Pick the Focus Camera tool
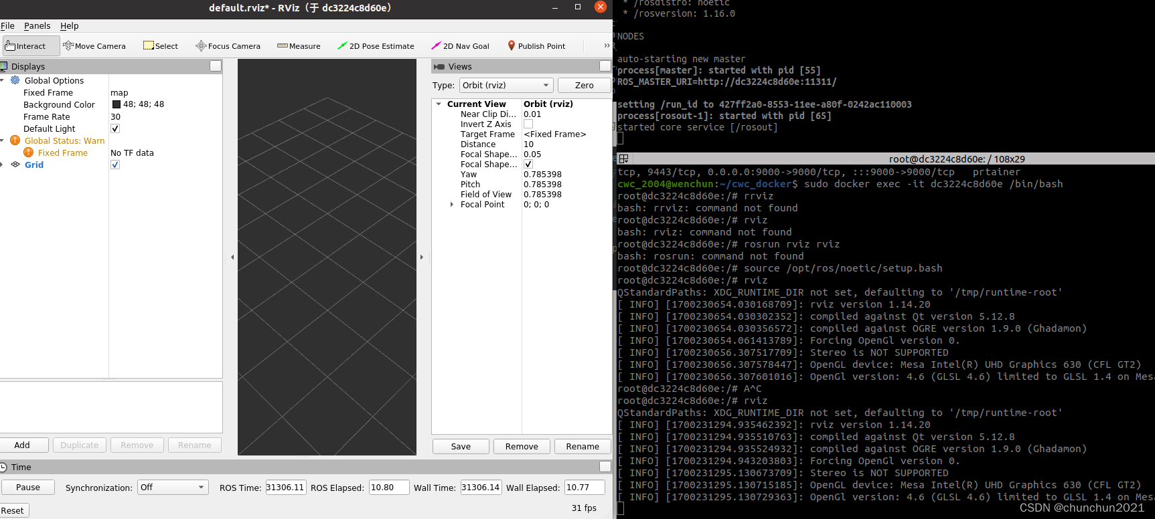 228,46
